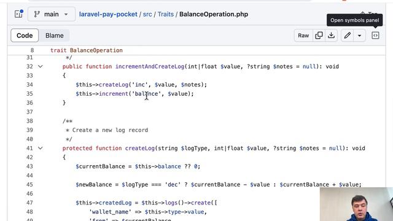Open the main branch dropdown
Viewport: 393px width, 221px height.
tap(52, 14)
